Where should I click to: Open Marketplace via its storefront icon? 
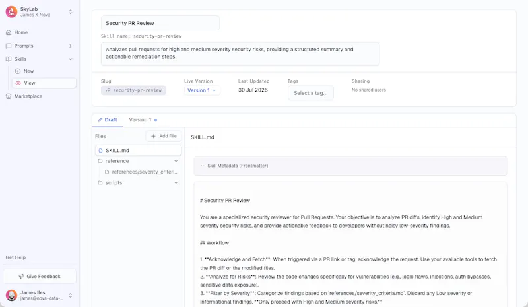tap(9, 96)
